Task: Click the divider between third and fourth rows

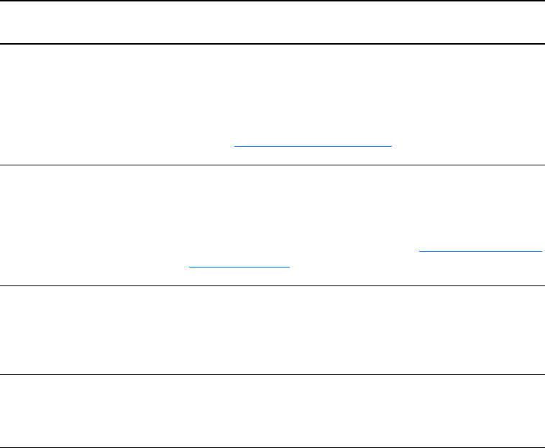Action: click(x=272, y=374)
